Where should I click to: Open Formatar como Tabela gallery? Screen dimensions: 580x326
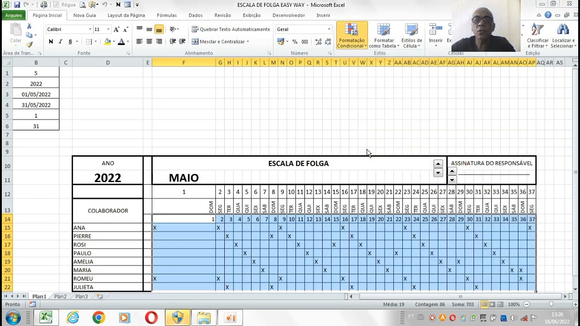pos(384,36)
